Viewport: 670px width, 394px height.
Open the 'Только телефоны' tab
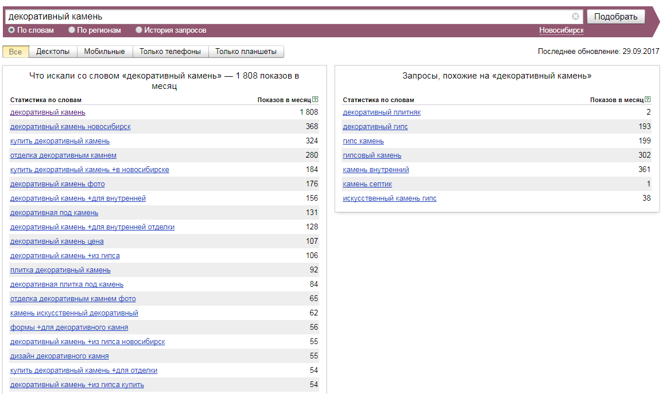pyautogui.click(x=170, y=52)
